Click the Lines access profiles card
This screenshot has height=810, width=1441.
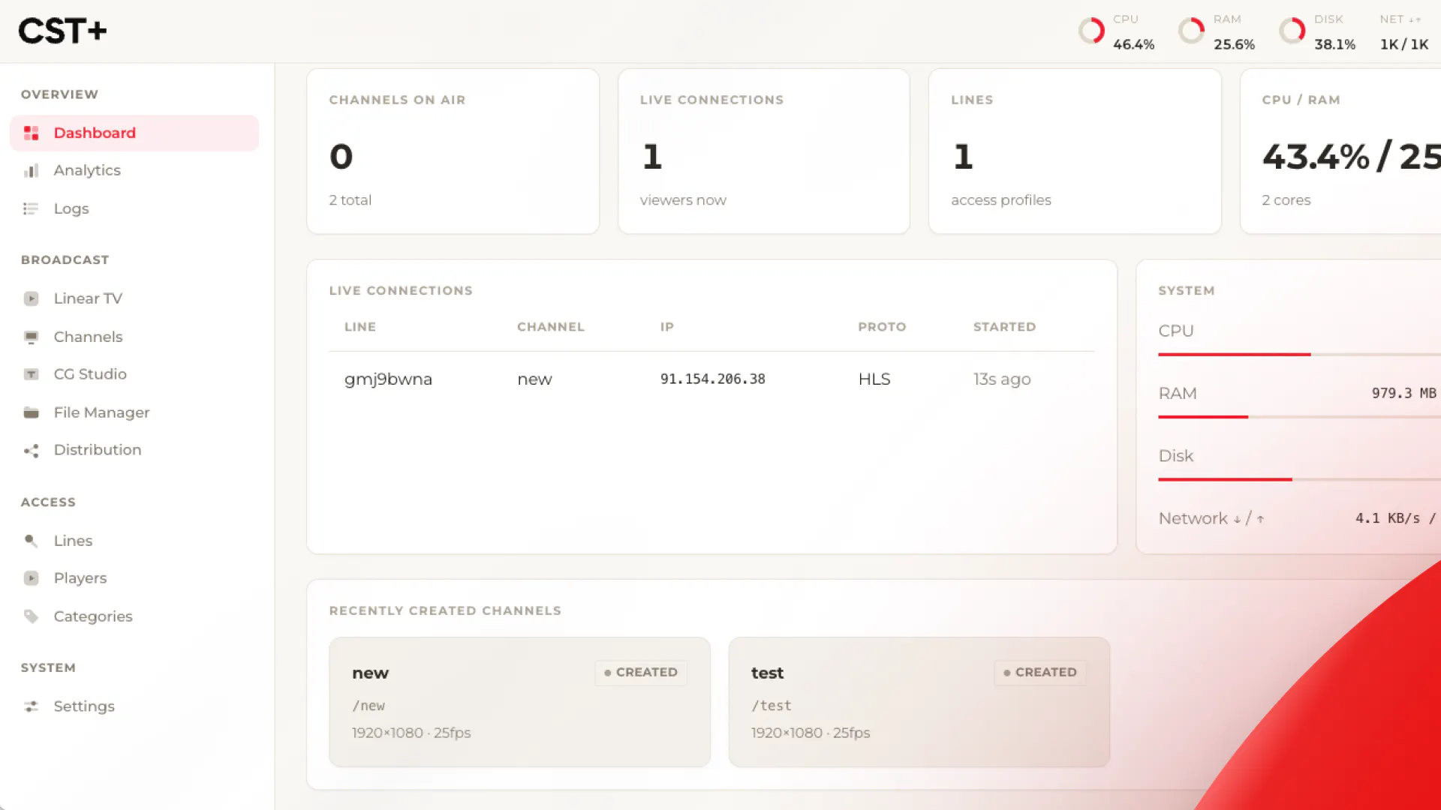click(1075, 151)
